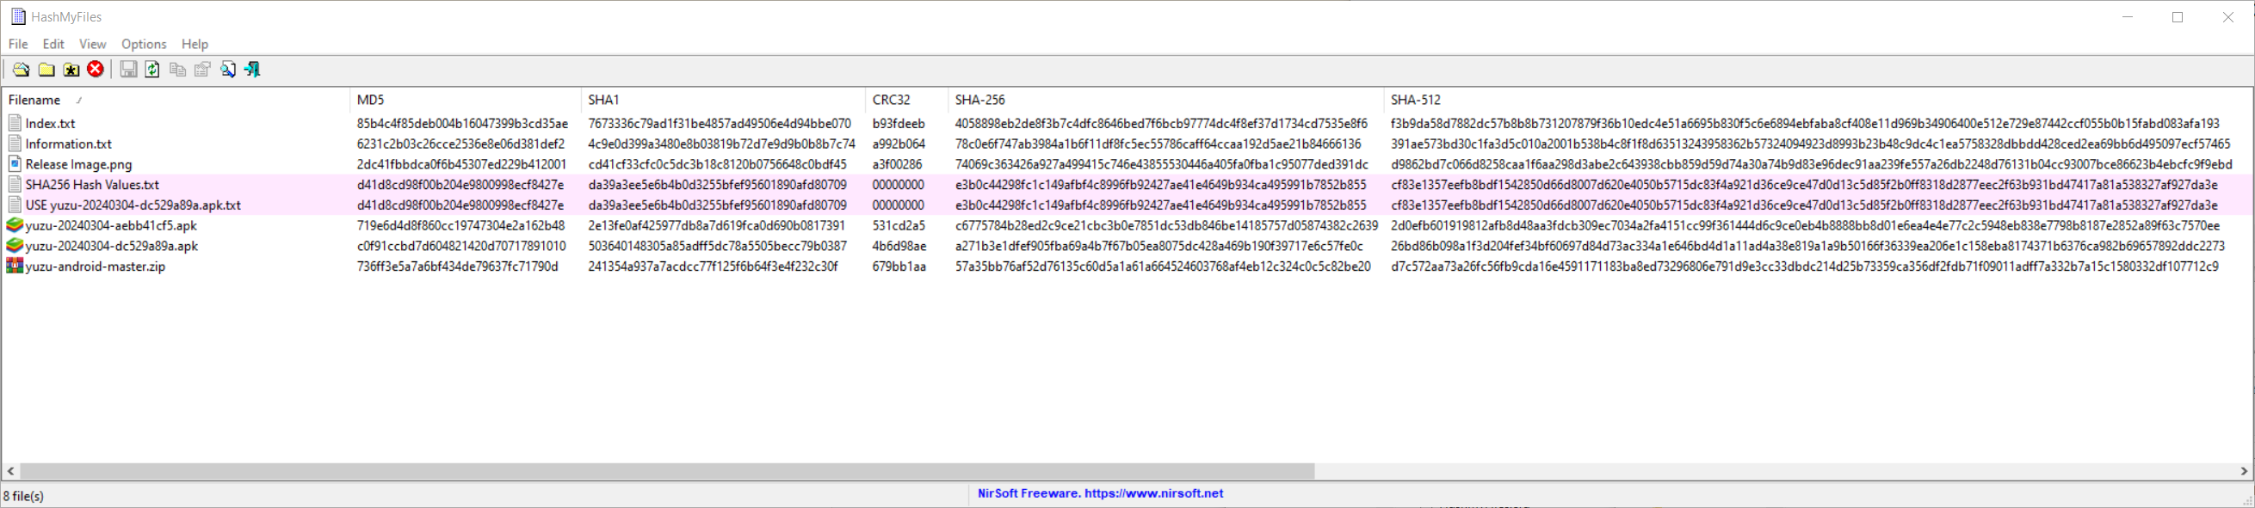This screenshot has height=508, width=2255.
Task: Select the yuzu-android-master.zip filename
Action: [x=96, y=266]
